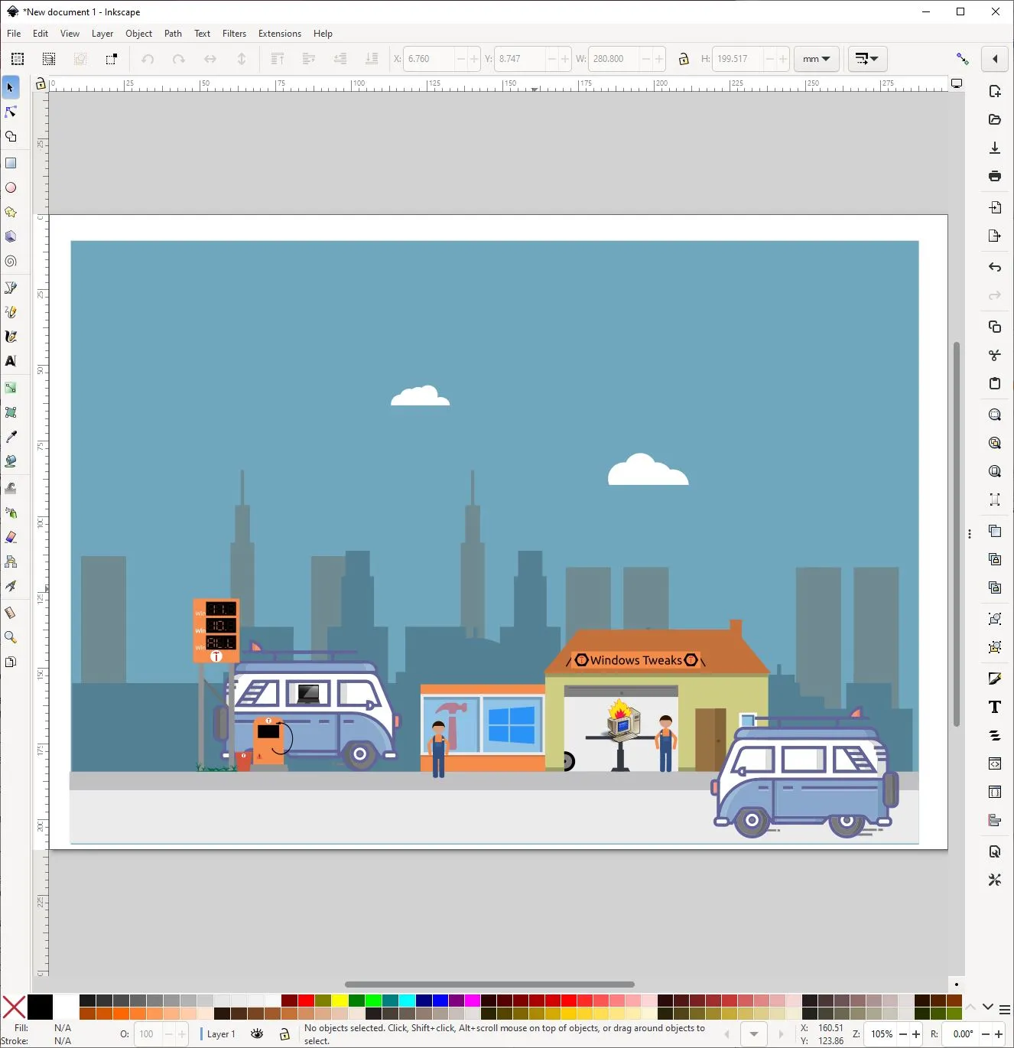This screenshot has width=1014, height=1048.
Task: Toggle Layer 1 visibility eye
Action: pyautogui.click(x=258, y=1034)
